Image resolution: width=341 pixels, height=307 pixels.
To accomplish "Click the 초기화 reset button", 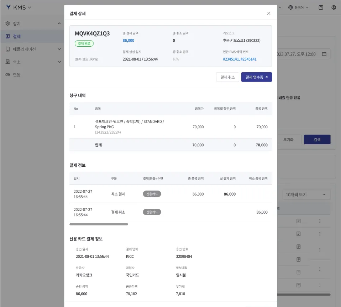I will (288, 140).
